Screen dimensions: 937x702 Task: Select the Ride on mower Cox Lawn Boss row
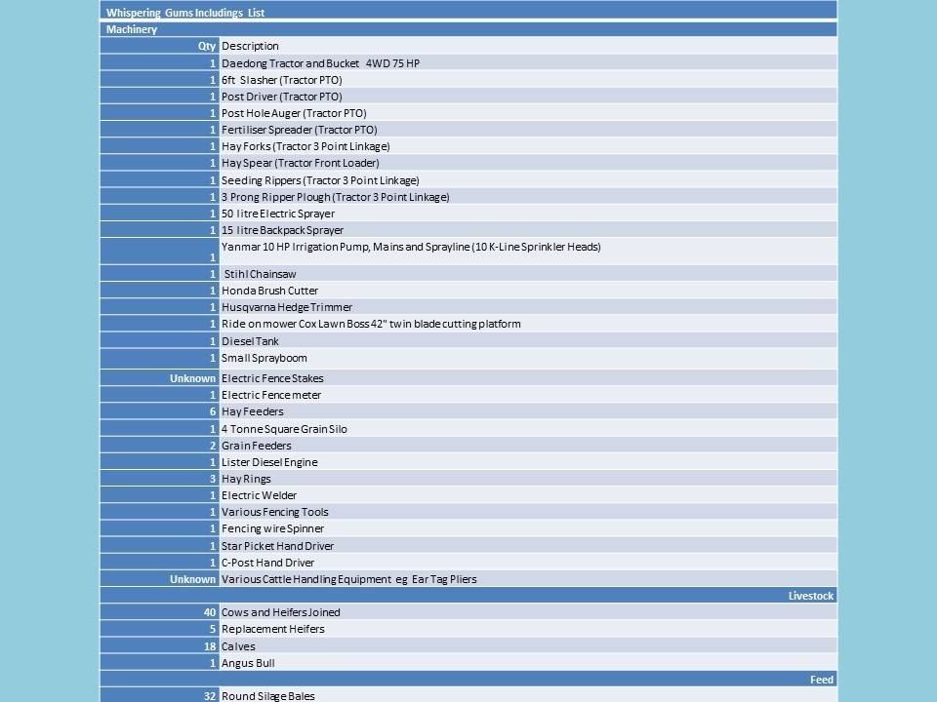pyautogui.click(x=371, y=324)
